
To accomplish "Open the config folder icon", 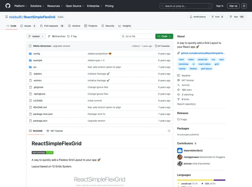I will click(30, 54).
